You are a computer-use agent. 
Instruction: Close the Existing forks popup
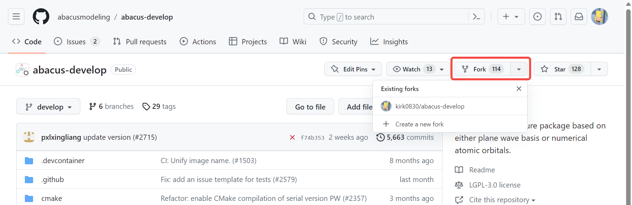(519, 89)
